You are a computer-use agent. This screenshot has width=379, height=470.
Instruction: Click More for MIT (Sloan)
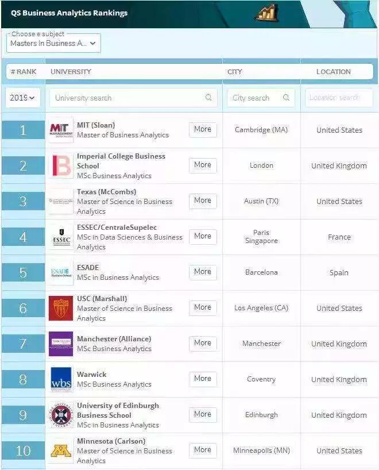click(x=203, y=129)
